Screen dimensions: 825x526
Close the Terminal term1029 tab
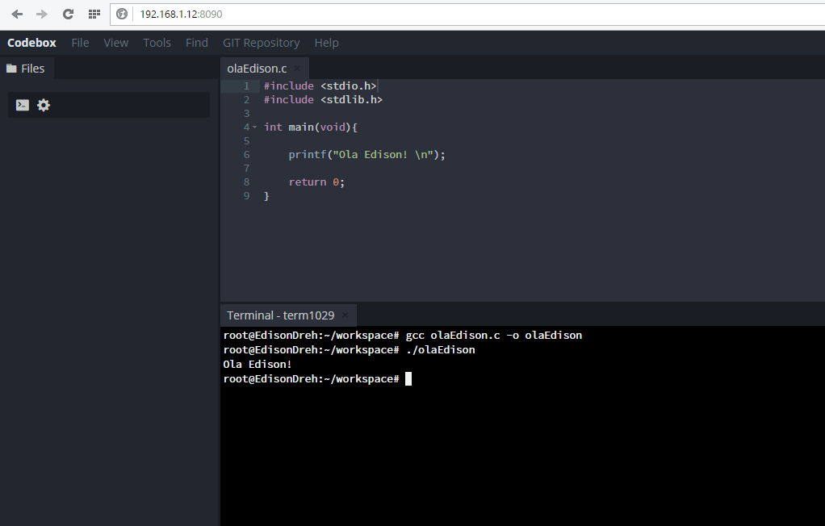click(345, 315)
